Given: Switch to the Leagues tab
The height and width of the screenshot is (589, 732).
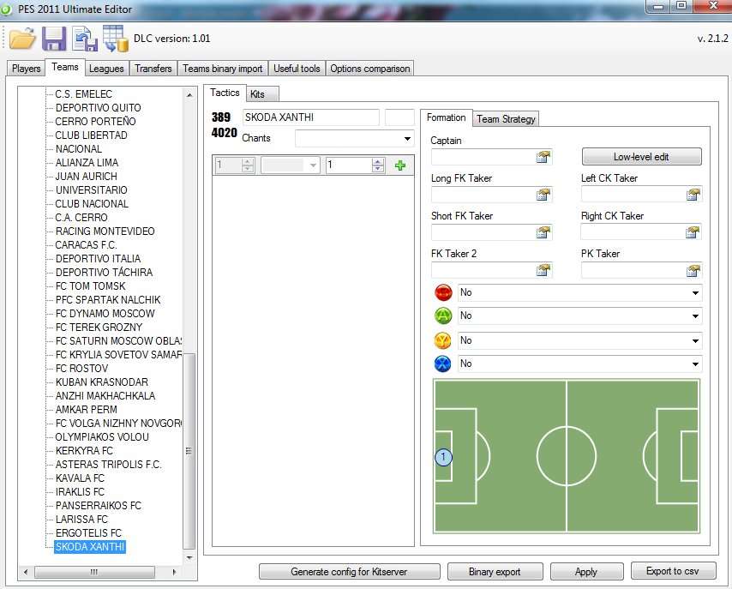Looking at the screenshot, I should (106, 69).
